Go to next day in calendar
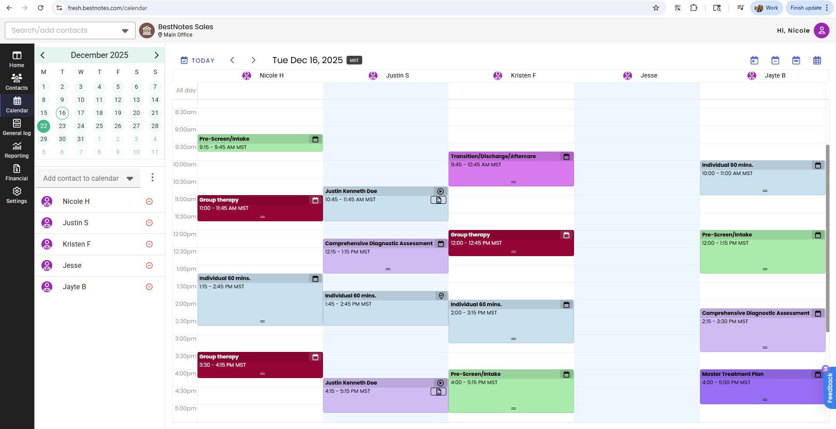This screenshot has height=429, width=836. (x=253, y=60)
